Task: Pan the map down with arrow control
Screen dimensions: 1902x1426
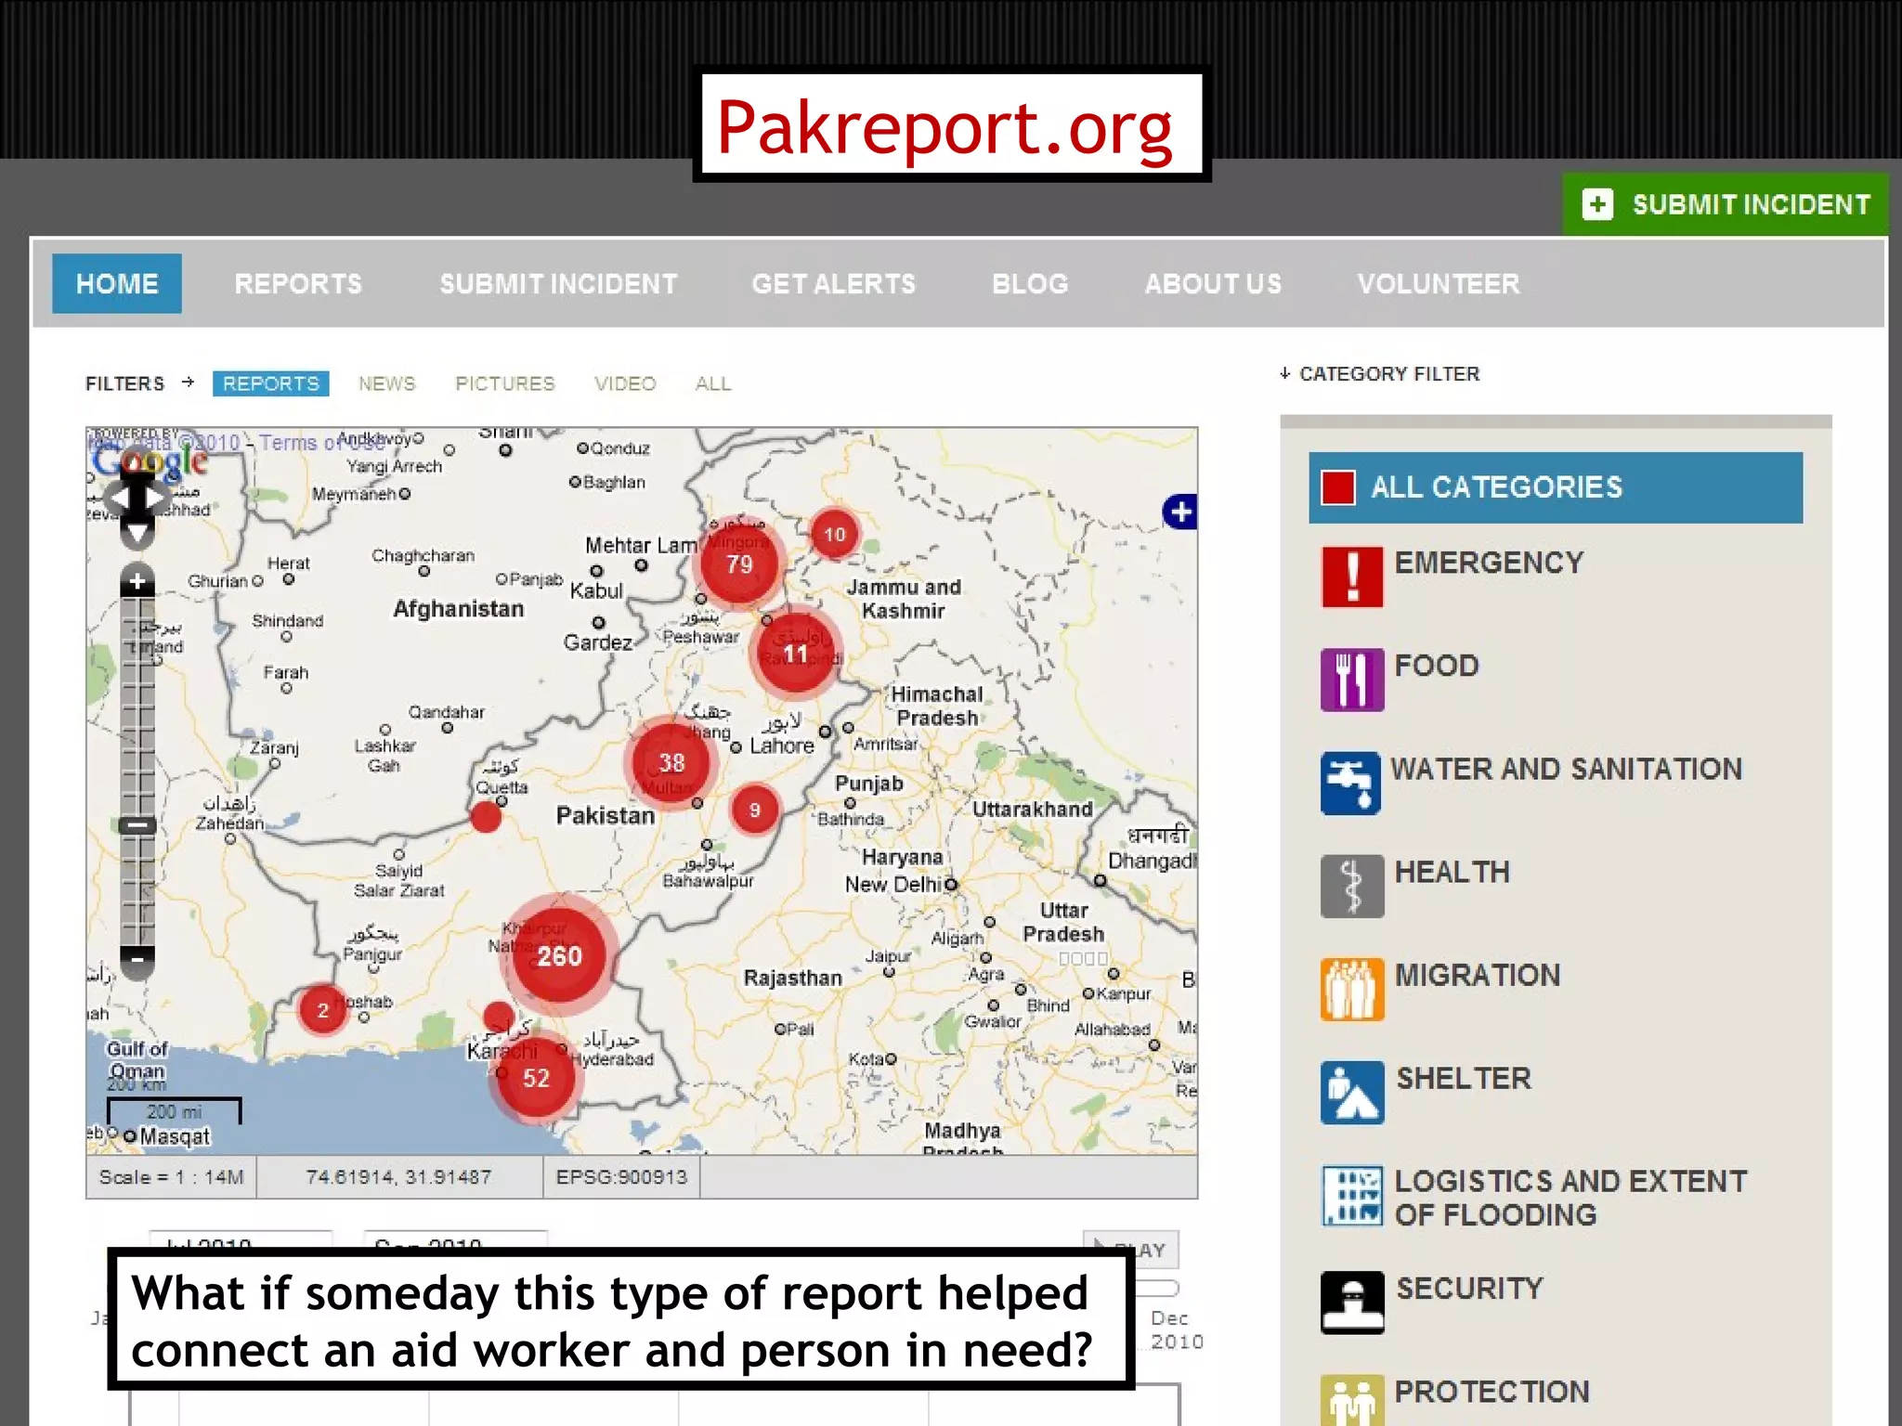Action: (137, 533)
